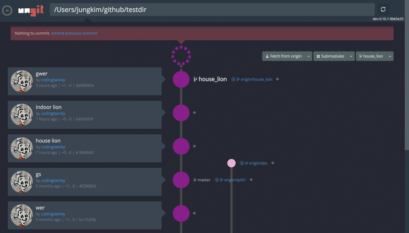Select the 'house lion' commit title
The image size is (409, 233).
pos(48,141)
